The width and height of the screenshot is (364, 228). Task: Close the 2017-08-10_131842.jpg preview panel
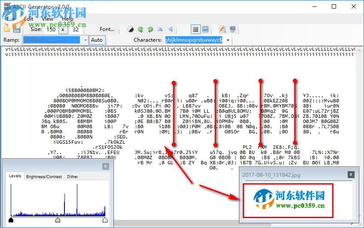(351, 174)
